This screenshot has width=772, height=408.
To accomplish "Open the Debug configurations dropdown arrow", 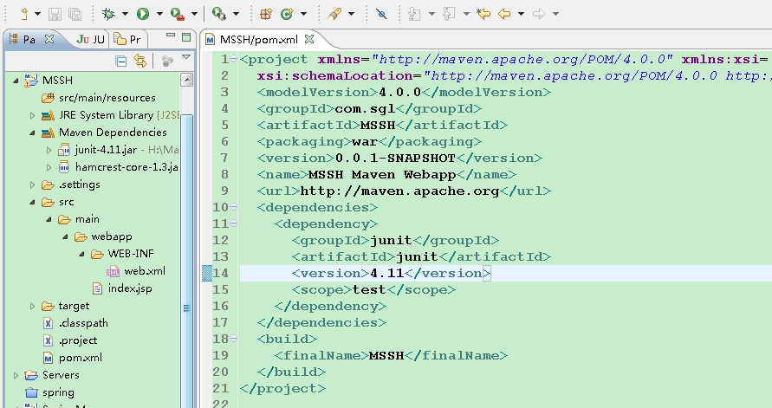I will point(125,14).
